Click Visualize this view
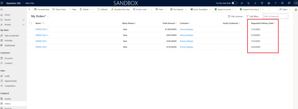The height and width of the screenshot is (109, 298). point(120,10)
